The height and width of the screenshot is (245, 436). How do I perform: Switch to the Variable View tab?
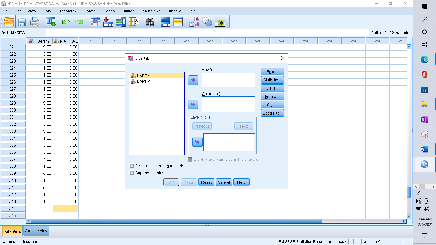coord(36,231)
